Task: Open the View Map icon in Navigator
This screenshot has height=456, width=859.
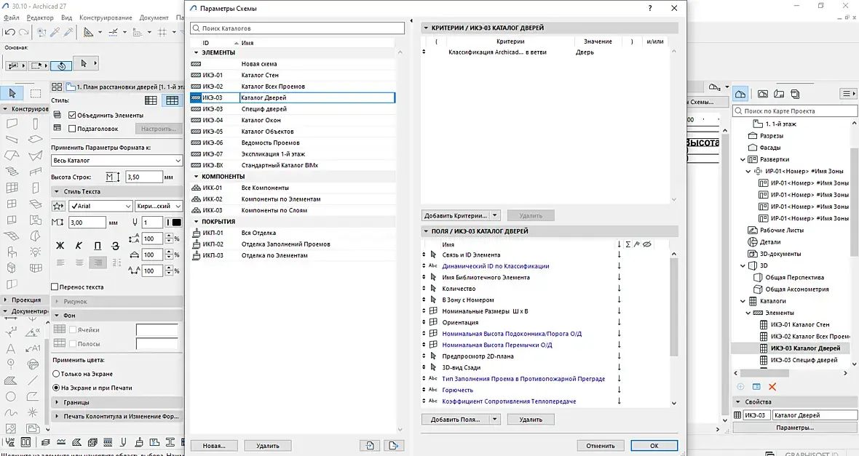Action: pyautogui.click(x=763, y=94)
